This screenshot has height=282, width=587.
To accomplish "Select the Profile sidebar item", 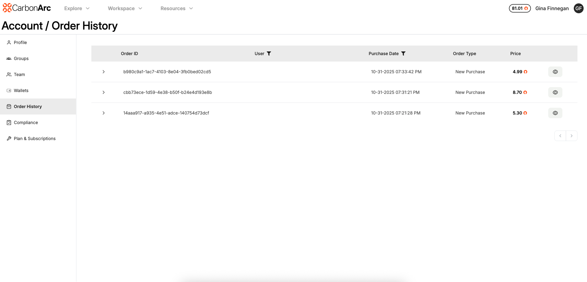I will click(20, 42).
